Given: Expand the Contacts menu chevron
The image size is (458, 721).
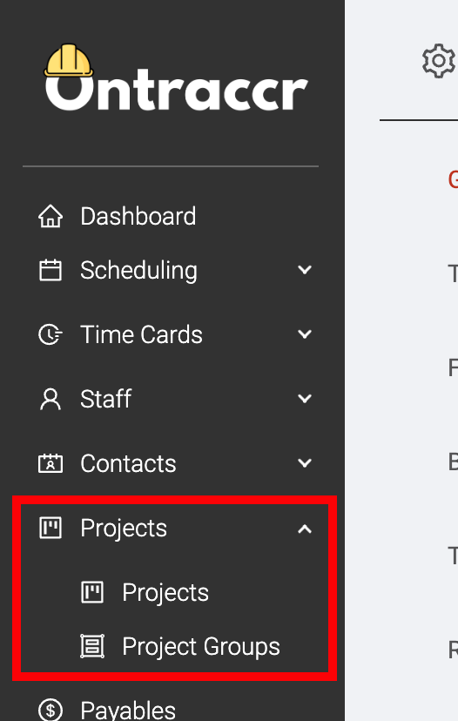Looking at the screenshot, I should (305, 463).
